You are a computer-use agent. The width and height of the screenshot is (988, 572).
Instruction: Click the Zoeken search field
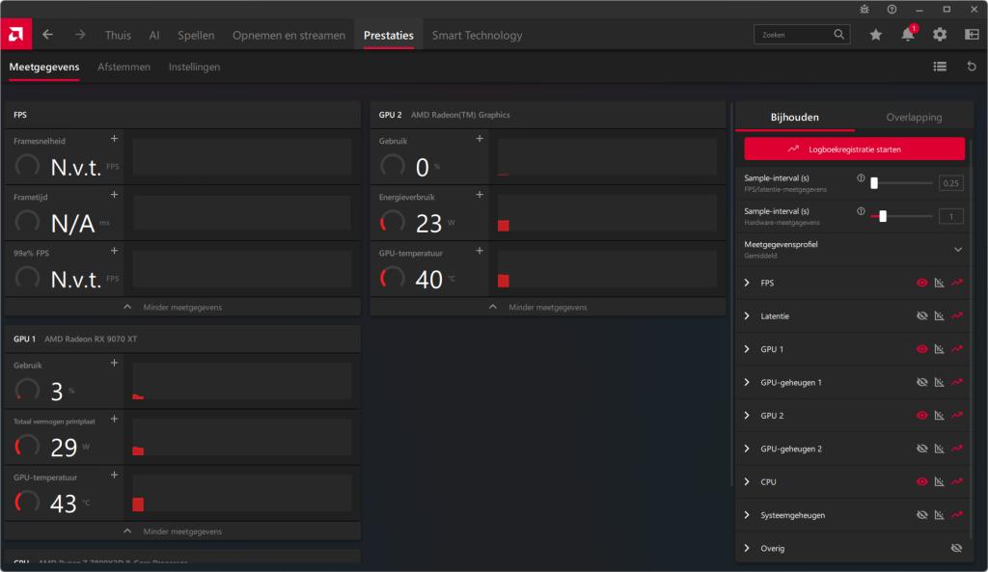coord(795,35)
